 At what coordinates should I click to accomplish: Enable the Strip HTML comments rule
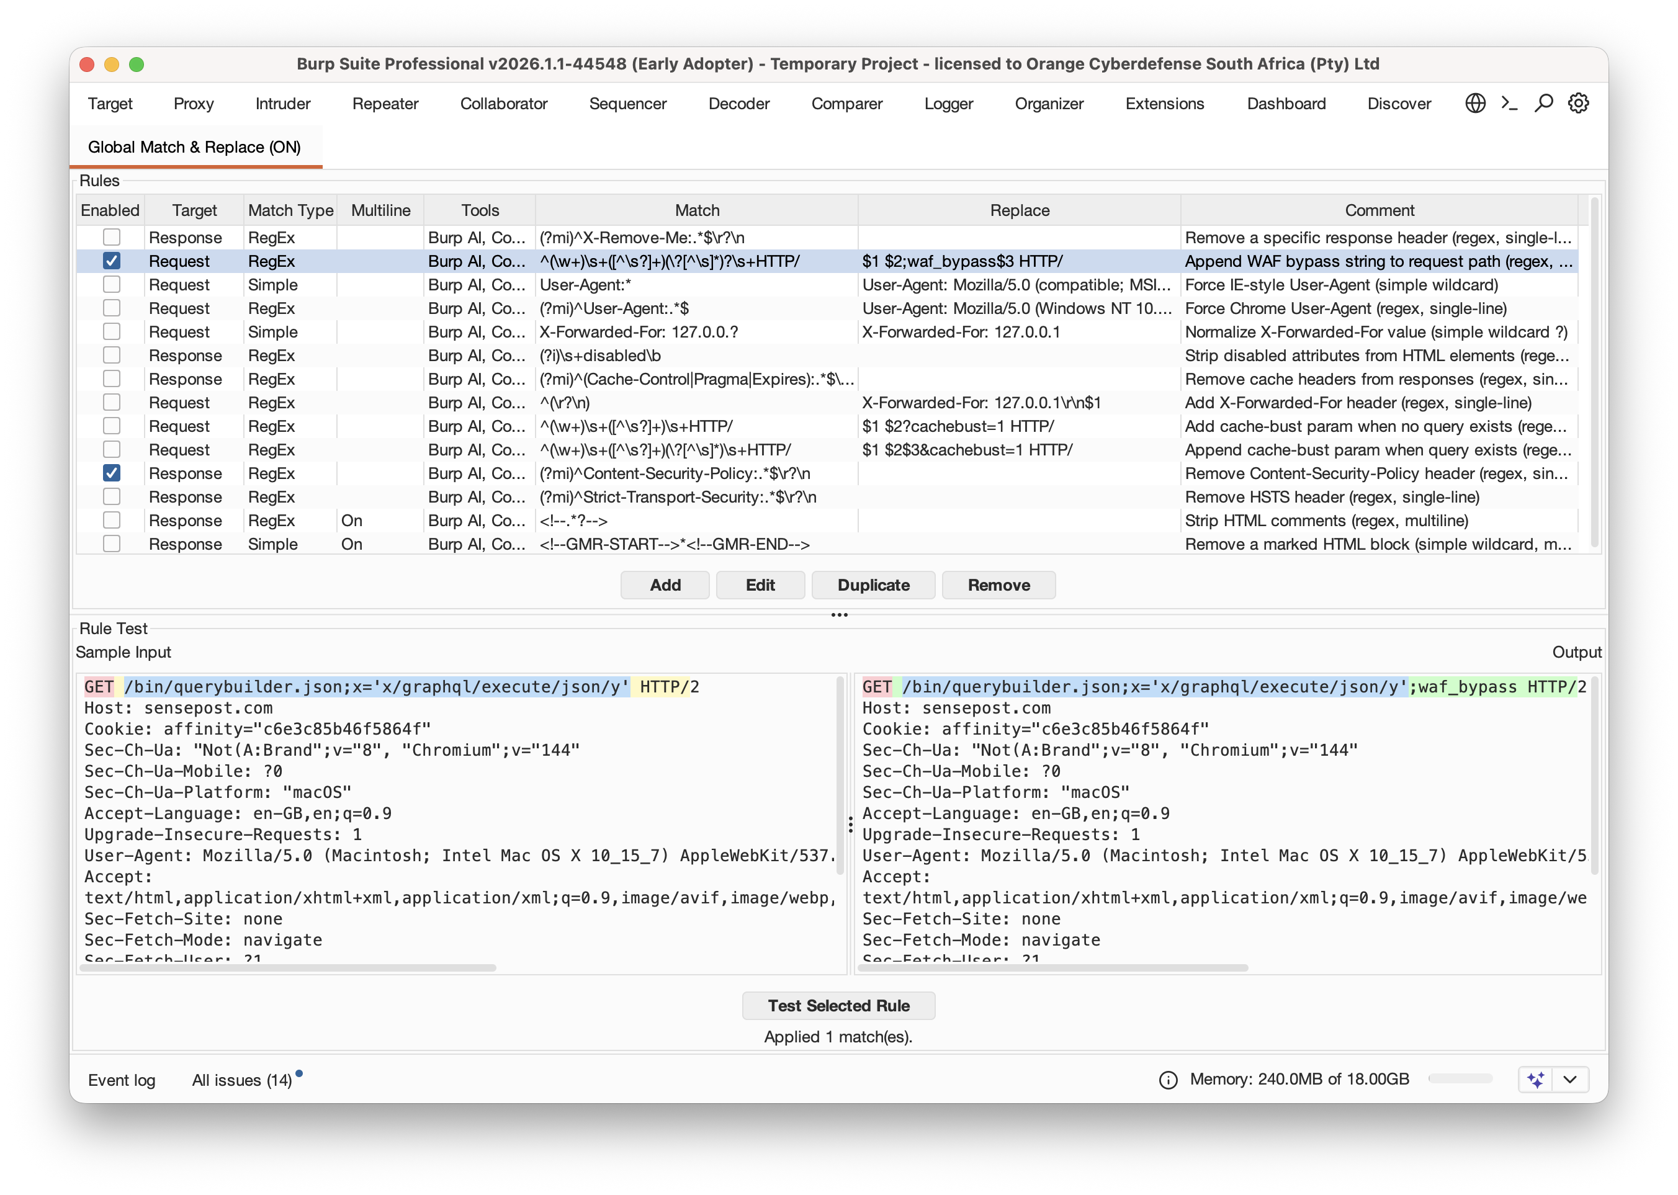coord(111,519)
